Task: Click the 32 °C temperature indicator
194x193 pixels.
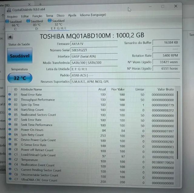Action: point(20,78)
